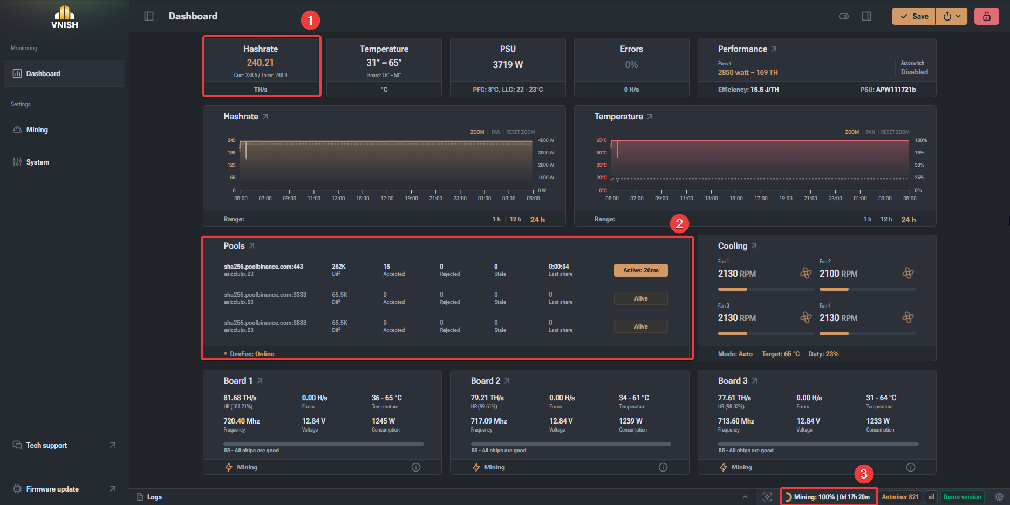Viewport: 1010px width, 505px height.
Task: Open the Logs panel
Action: point(149,497)
